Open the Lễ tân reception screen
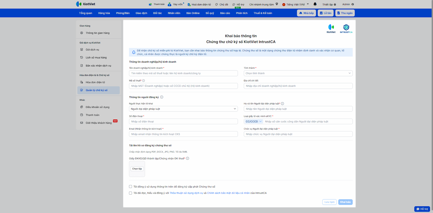Image resolution: width=433 pixels, height=213 pixels. (325, 13)
